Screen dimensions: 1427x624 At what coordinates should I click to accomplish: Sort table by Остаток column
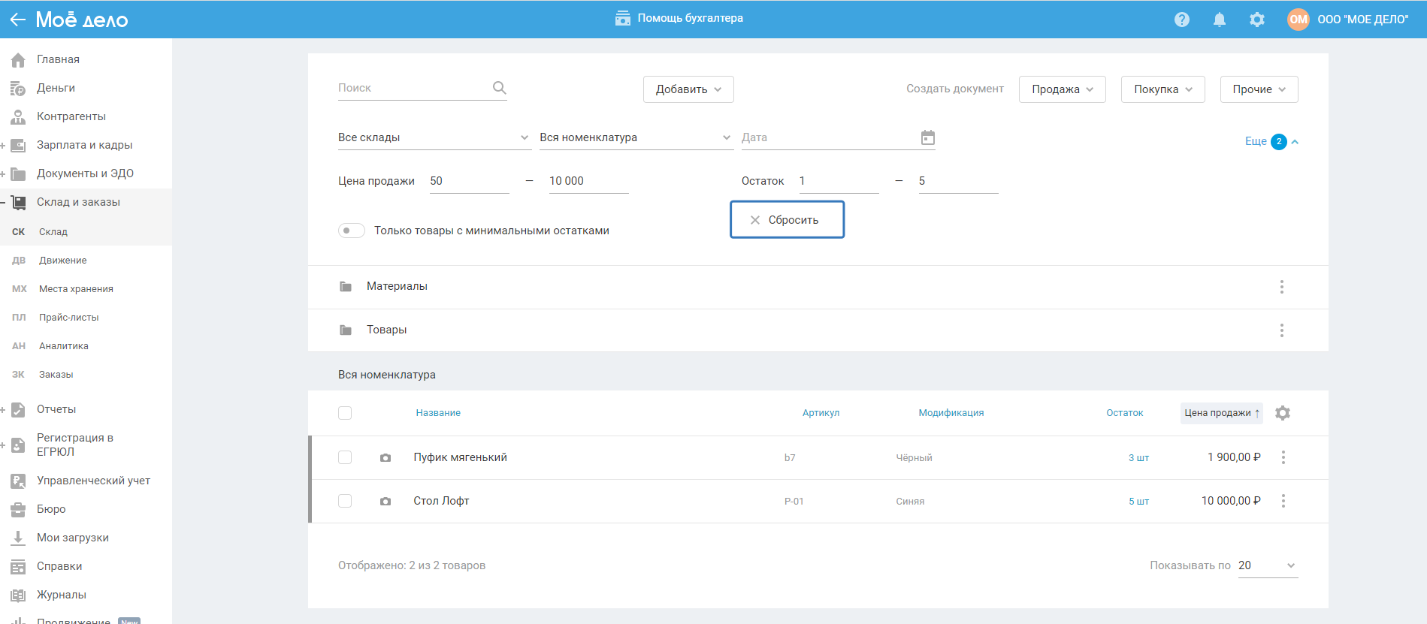pyautogui.click(x=1124, y=413)
